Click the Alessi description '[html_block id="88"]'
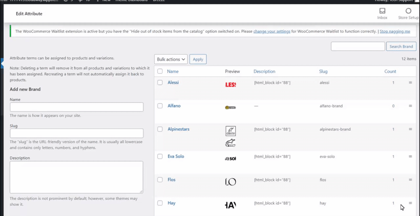The width and height of the screenshot is (420, 216). point(272,83)
